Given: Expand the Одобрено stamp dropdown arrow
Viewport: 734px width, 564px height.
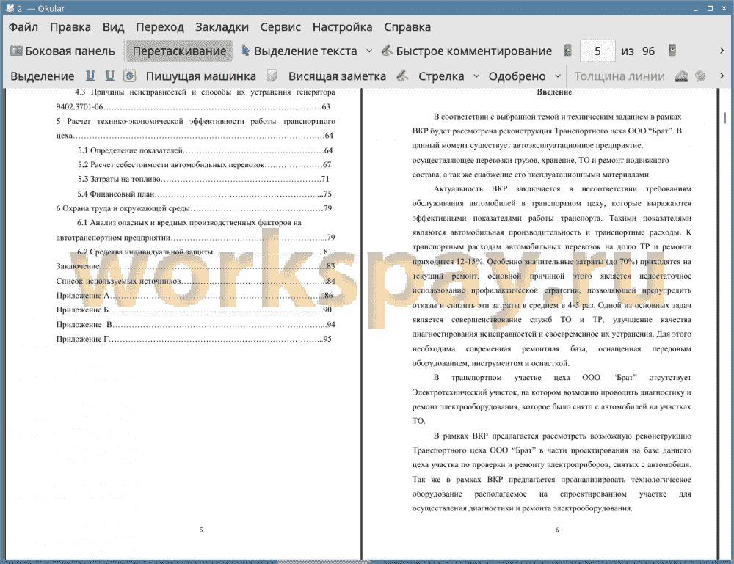Looking at the screenshot, I should [x=558, y=76].
